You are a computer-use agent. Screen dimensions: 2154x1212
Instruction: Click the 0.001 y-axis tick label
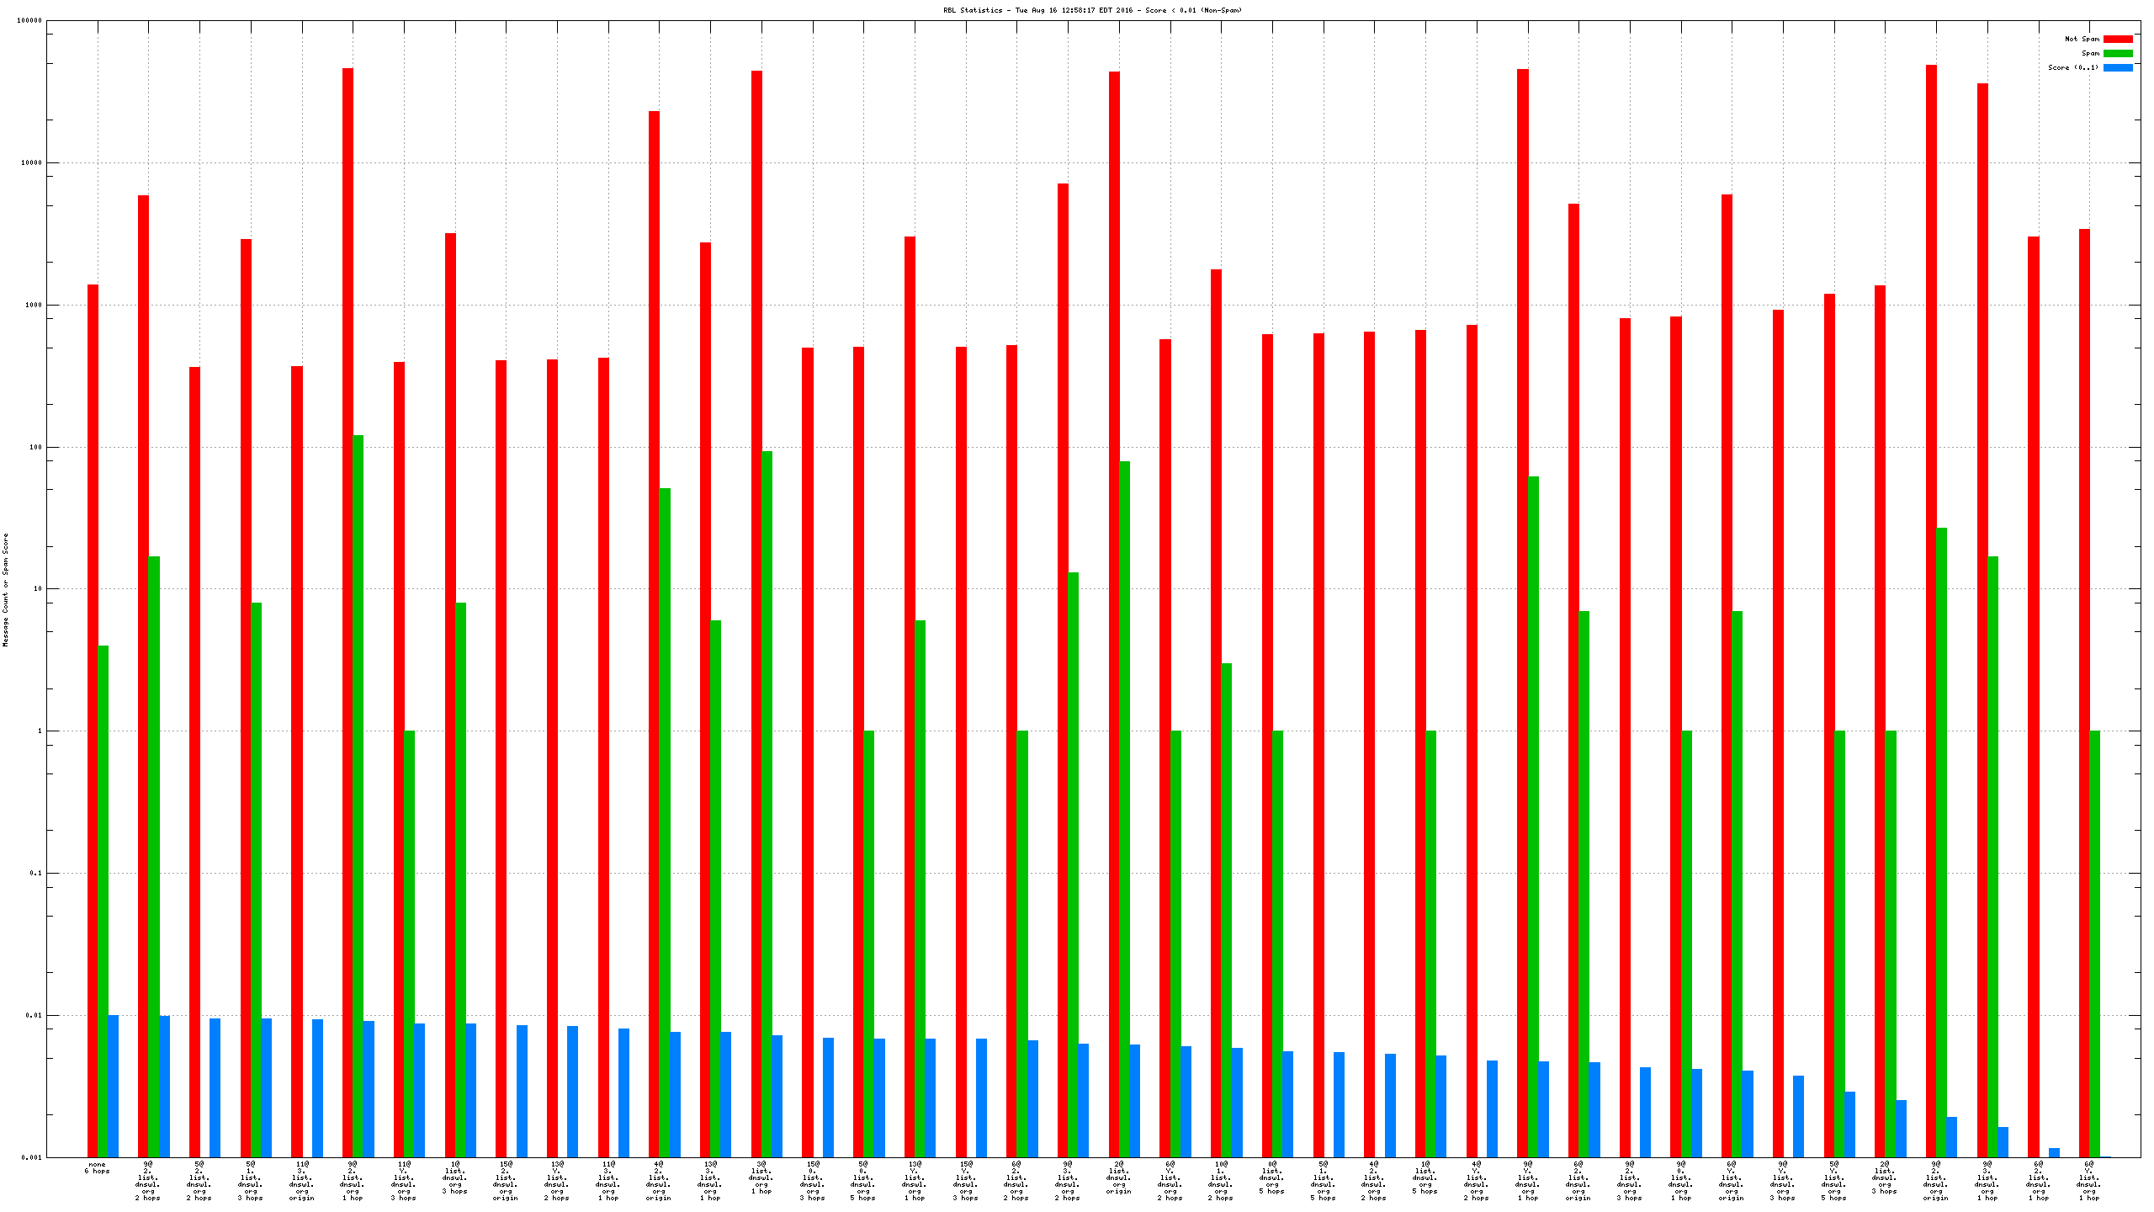coord(29,1157)
